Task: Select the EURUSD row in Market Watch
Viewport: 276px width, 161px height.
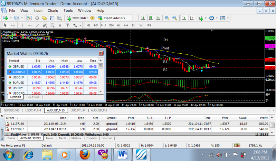Action: [x=53, y=83]
